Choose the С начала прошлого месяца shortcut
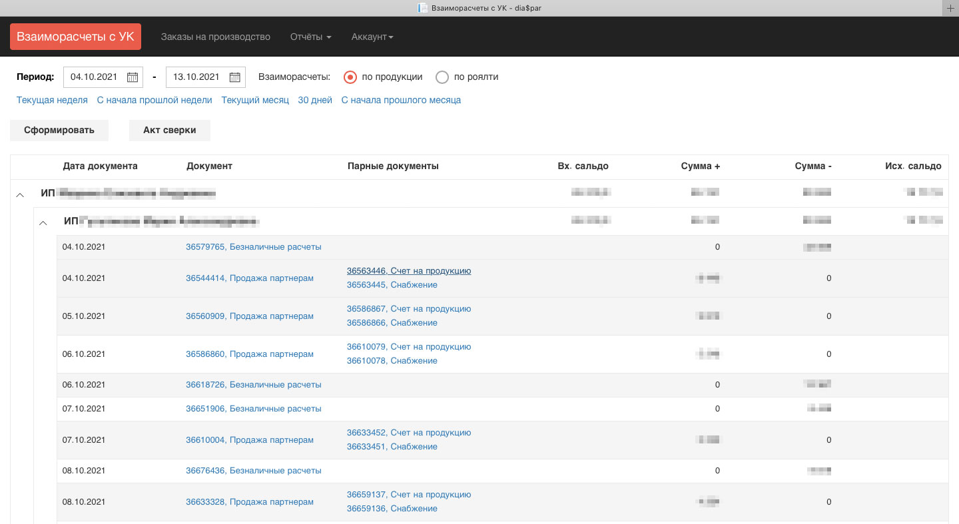 [x=401, y=101]
